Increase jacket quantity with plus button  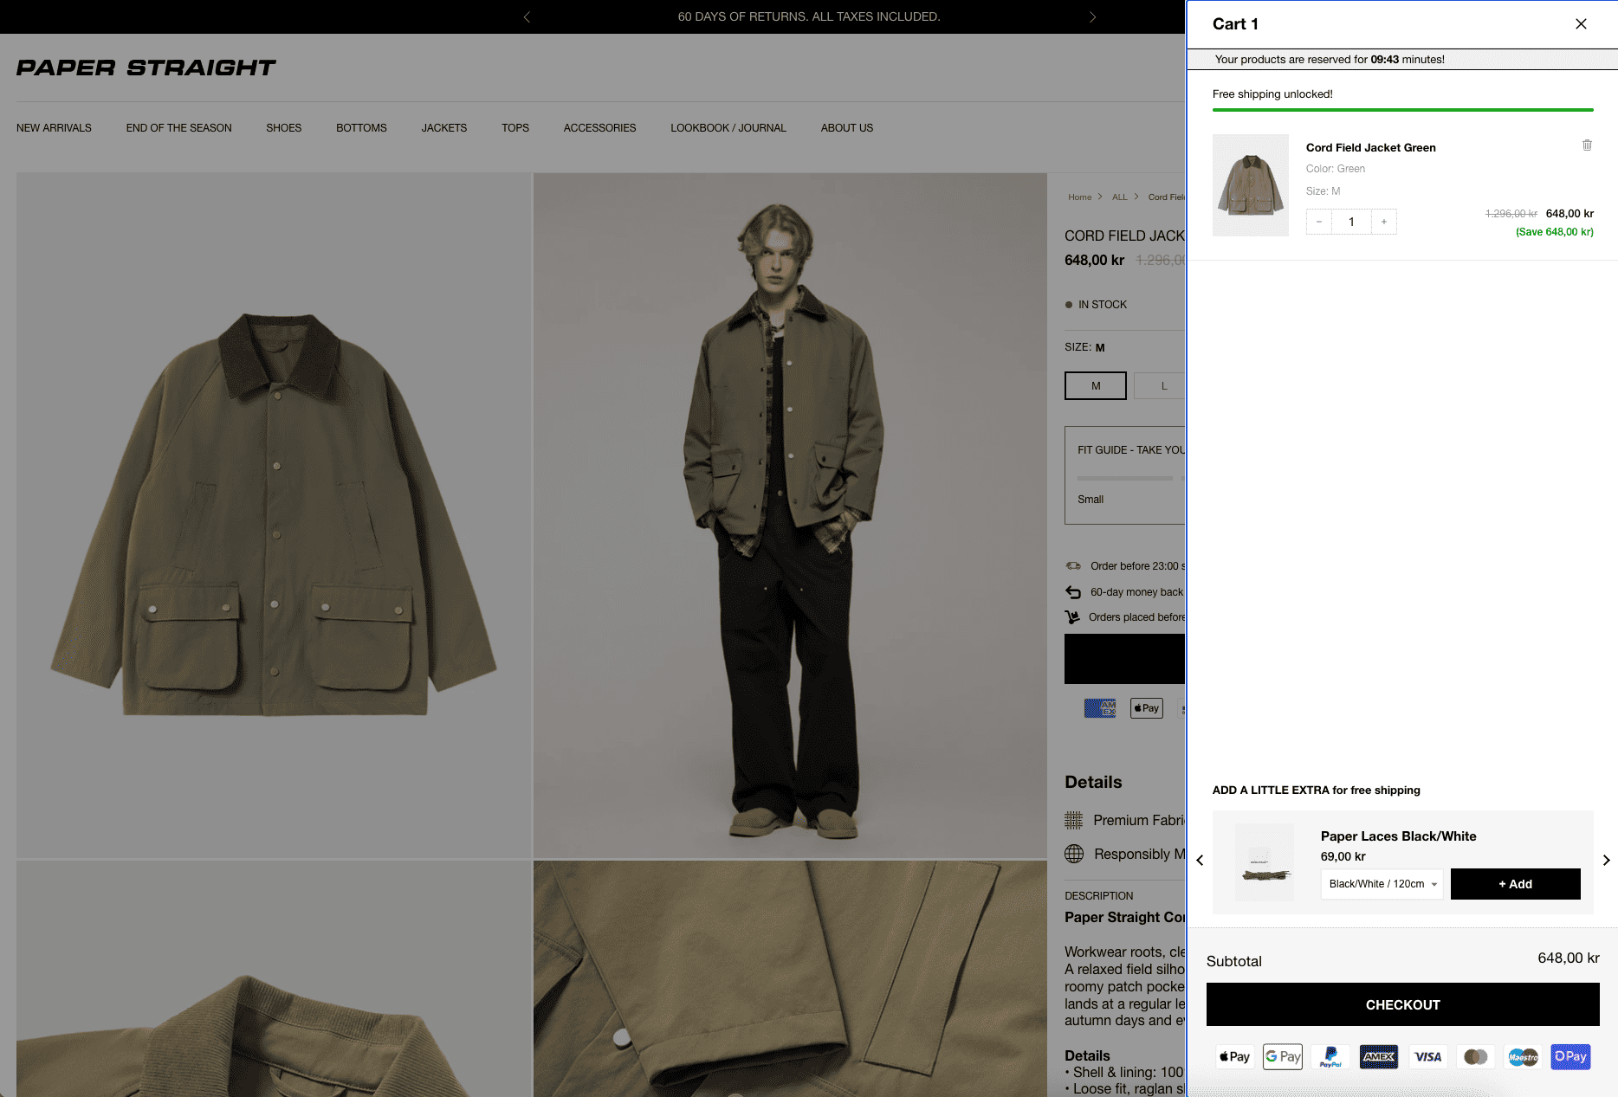1384,222
